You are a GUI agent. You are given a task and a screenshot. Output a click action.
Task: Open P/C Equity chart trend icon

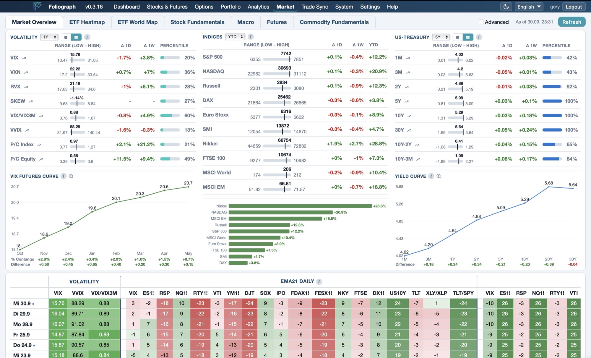pyautogui.click(x=41, y=159)
